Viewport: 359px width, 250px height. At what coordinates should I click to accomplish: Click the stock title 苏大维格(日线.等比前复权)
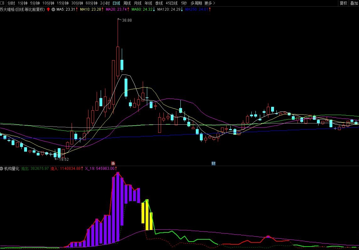coord(23,9)
